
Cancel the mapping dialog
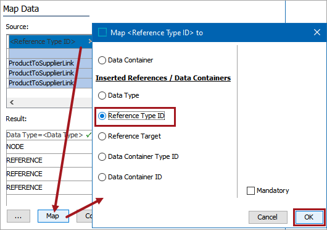tap(268, 217)
